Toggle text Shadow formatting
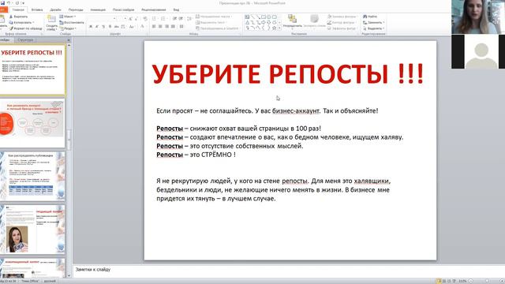The height and width of the screenshot is (284, 505). point(110,26)
